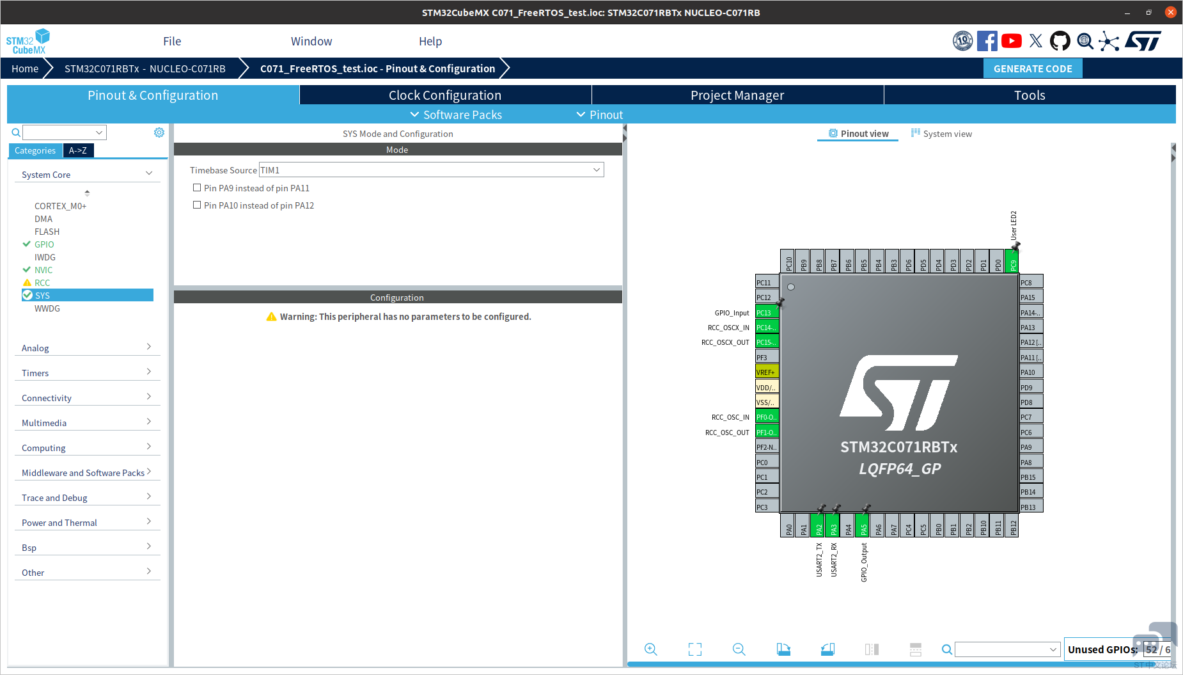Expand the Computing category
The image size is (1183, 675).
coord(87,447)
